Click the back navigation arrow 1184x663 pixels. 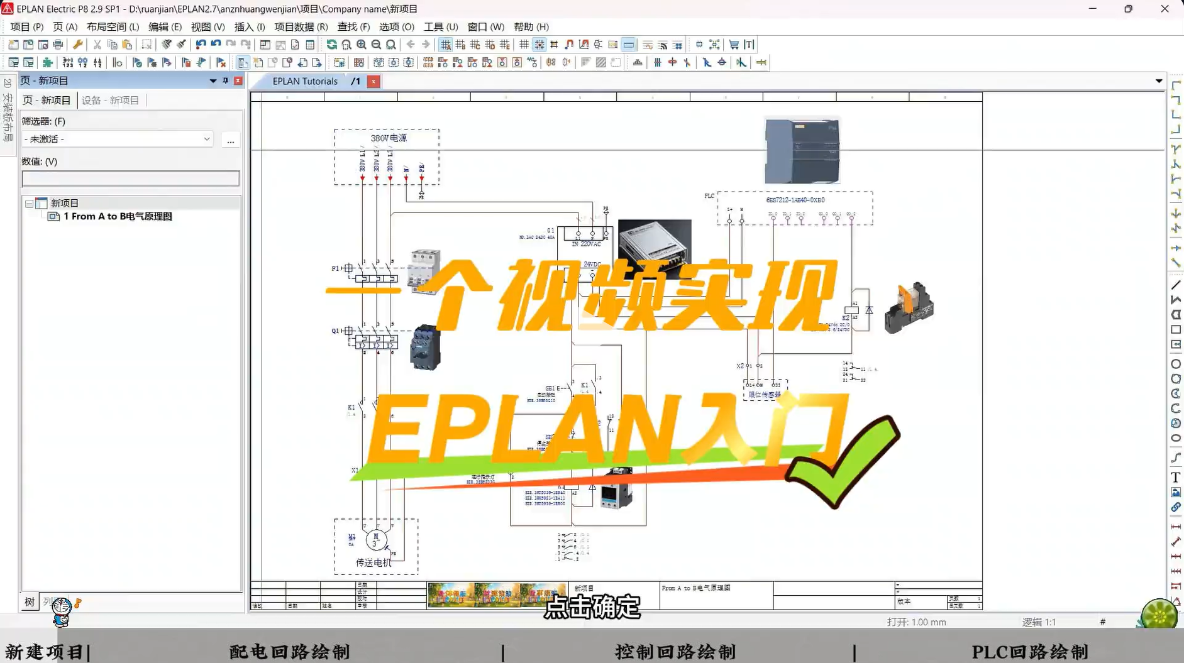411,45
